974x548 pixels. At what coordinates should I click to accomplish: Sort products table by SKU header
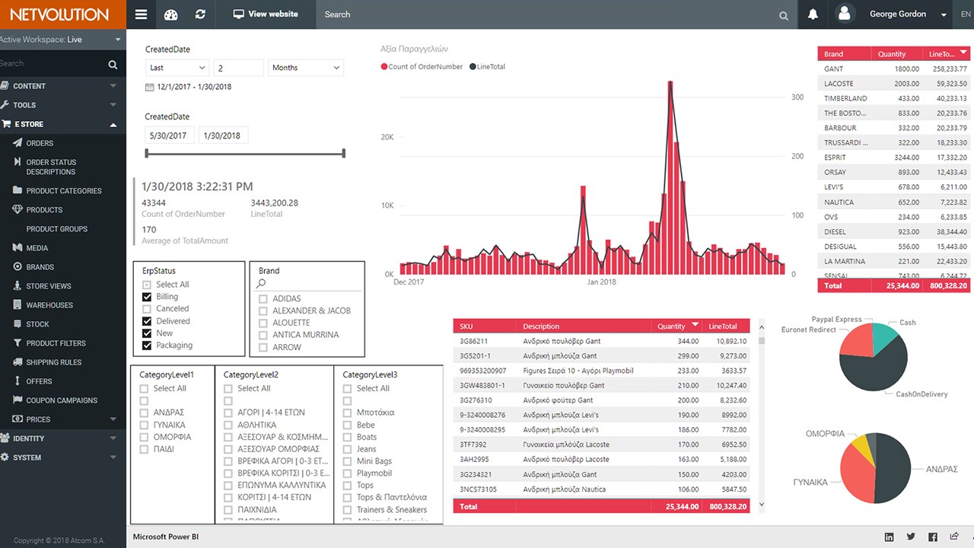coord(466,327)
